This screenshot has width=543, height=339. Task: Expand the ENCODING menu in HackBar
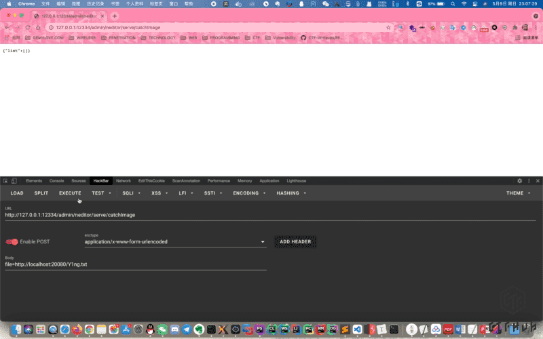(248, 193)
